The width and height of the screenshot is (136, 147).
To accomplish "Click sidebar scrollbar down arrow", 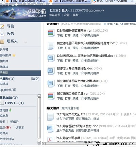I will tap(39, 143).
